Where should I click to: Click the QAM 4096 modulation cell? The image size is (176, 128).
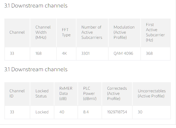[x=123, y=53]
